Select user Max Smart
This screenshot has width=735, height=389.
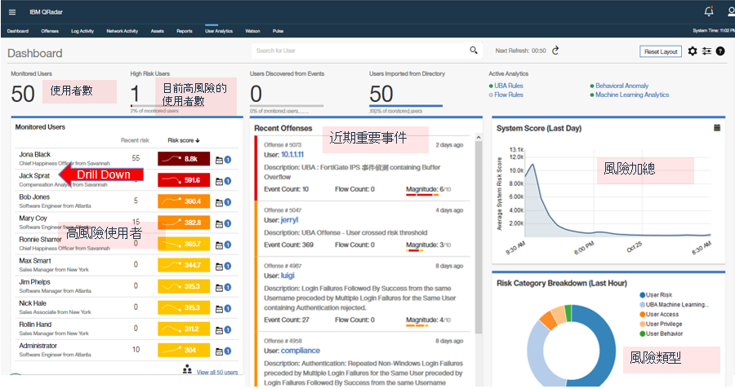tap(35, 261)
